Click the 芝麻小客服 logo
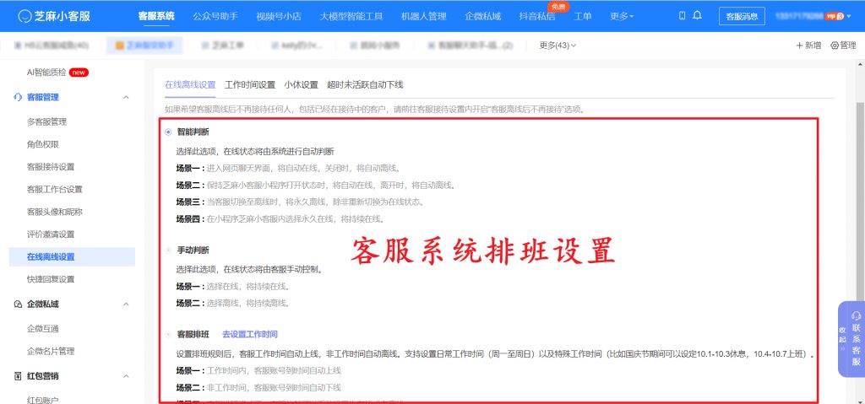Viewport: 865px width, 404px height. 54,16
